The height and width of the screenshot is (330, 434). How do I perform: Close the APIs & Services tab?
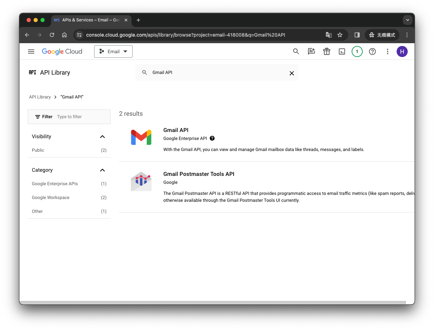point(126,20)
